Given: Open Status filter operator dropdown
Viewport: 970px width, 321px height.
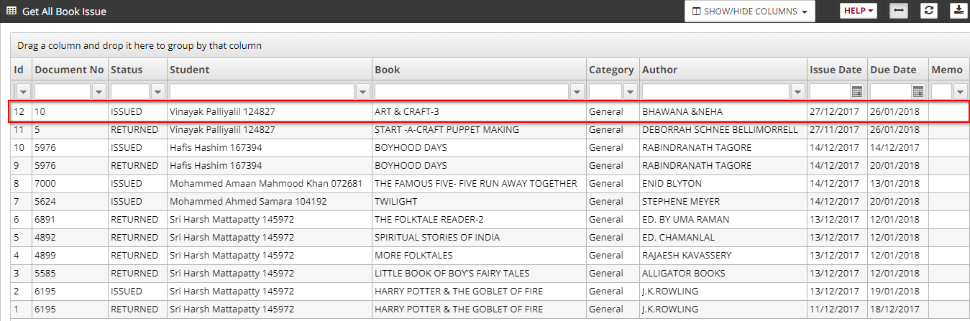Looking at the screenshot, I should pyautogui.click(x=158, y=92).
